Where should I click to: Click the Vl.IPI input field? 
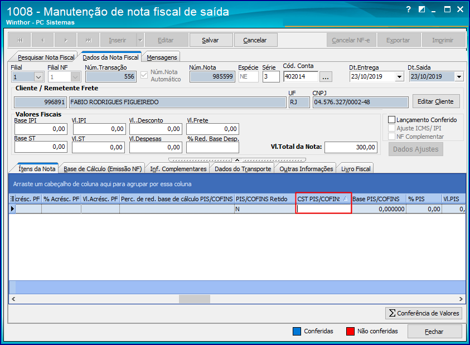pyautogui.click(x=99, y=129)
